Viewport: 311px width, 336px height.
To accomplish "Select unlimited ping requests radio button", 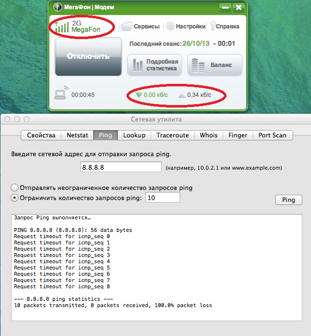I will click(14, 188).
